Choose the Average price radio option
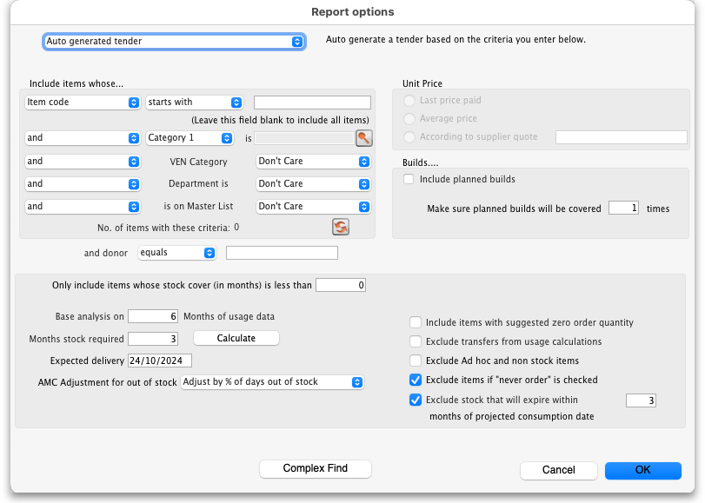This screenshot has height=503, width=705. 409,118
